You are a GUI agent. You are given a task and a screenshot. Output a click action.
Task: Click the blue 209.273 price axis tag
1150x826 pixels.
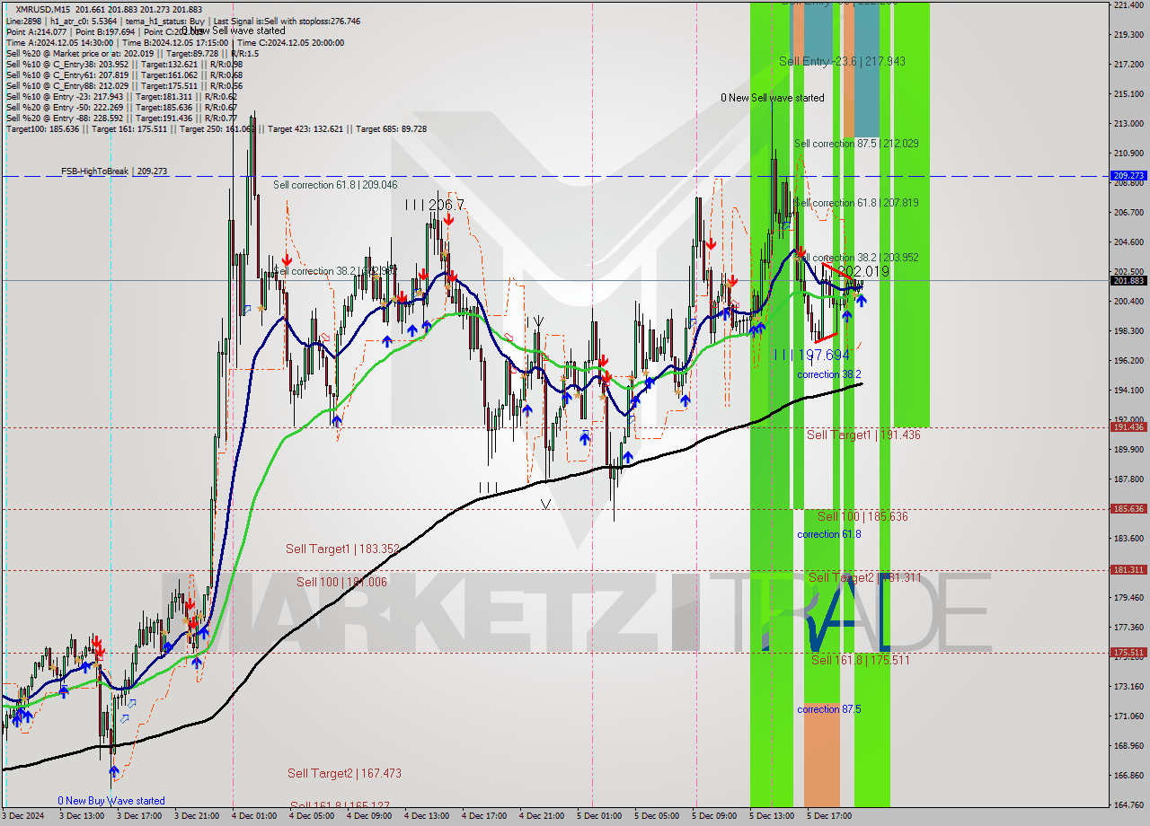(x=1128, y=176)
